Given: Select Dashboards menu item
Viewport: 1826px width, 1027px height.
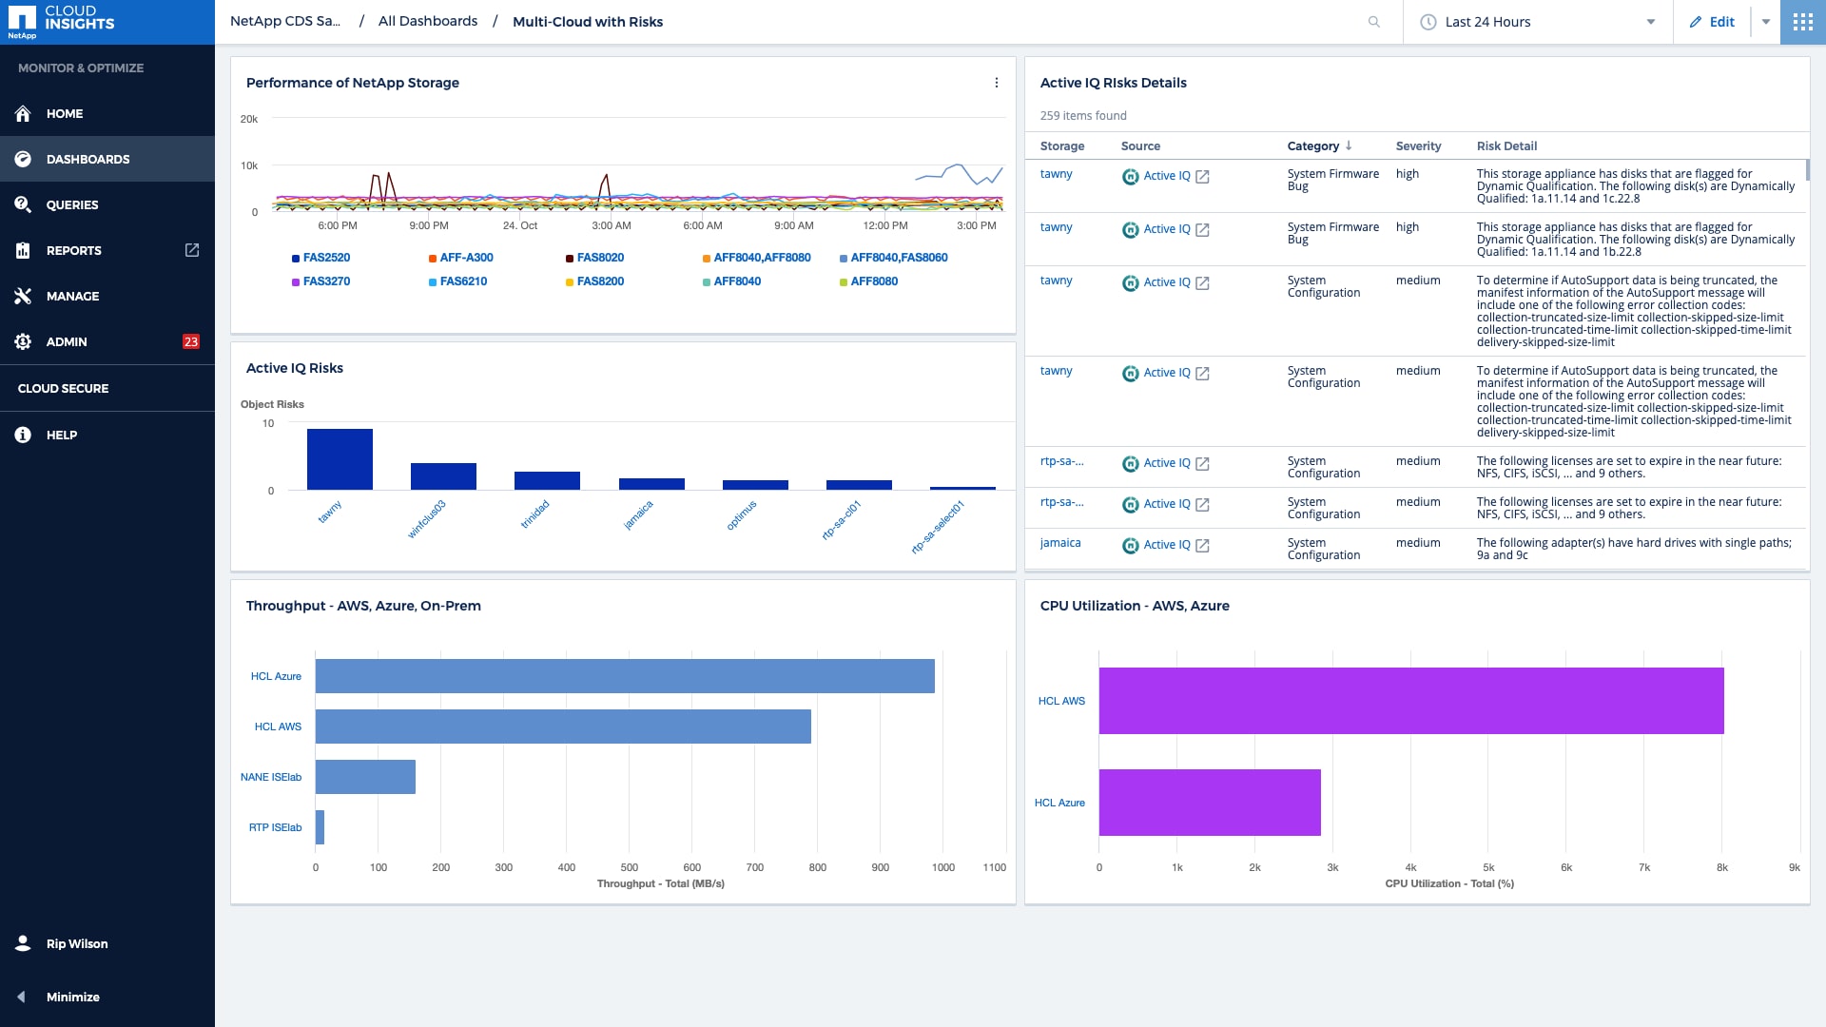Looking at the screenshot, I should [107, 160].
